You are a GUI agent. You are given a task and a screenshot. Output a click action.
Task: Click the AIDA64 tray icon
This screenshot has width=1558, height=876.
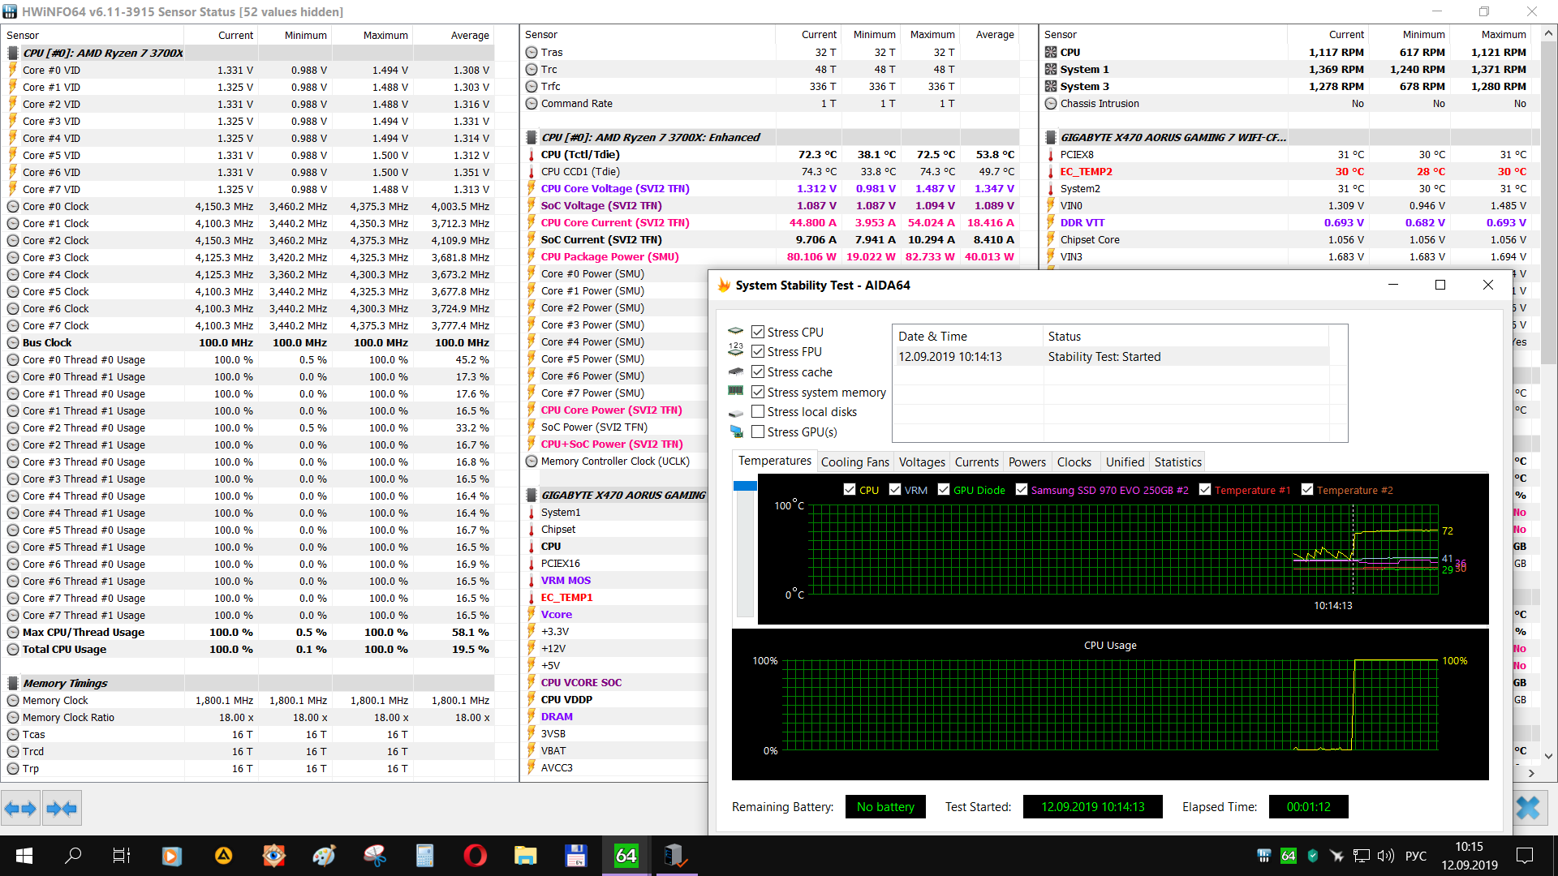click(1288, 855)
